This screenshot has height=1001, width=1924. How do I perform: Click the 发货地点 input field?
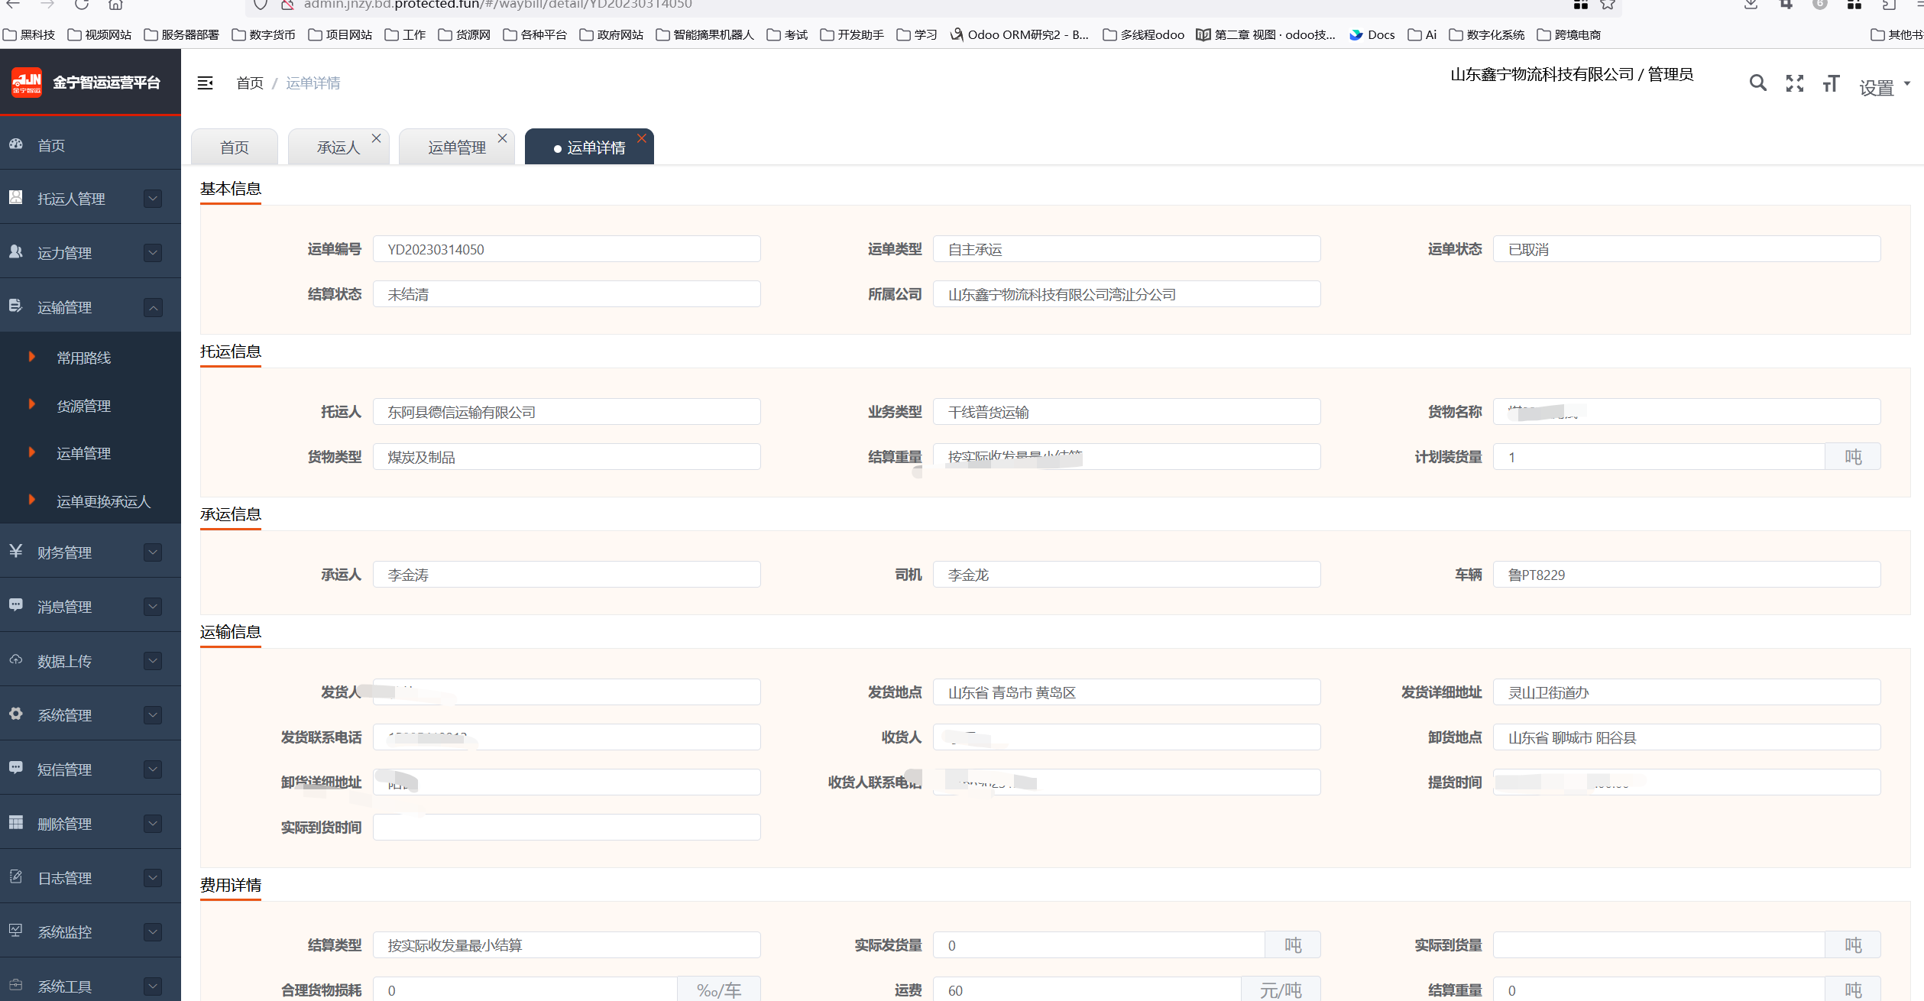click(1126, 692)
